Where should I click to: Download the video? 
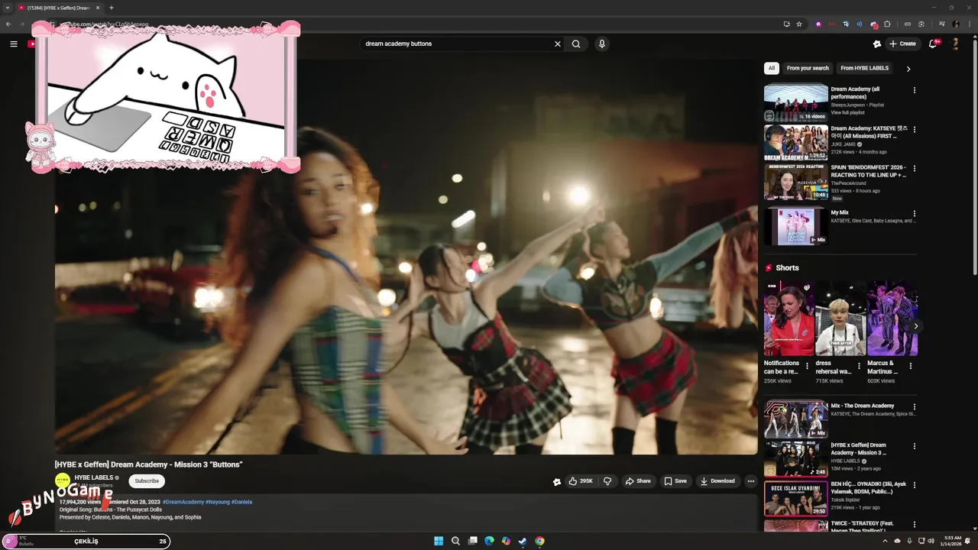pos(717,481)
